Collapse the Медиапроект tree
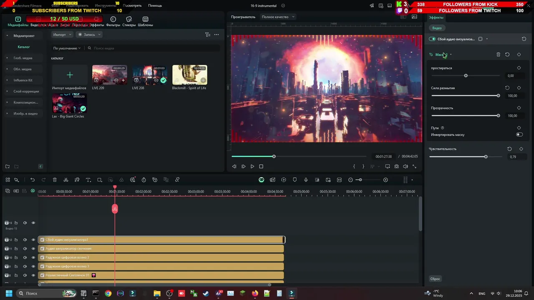This screenshot has width=534, height=300. (x=7, y=36)
